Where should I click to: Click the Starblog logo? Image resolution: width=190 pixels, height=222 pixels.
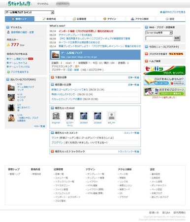(x=19, y=3)
